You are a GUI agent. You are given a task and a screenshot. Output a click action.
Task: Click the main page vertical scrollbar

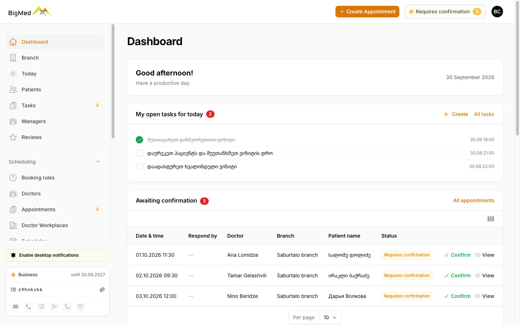click(x=517, y=69)
